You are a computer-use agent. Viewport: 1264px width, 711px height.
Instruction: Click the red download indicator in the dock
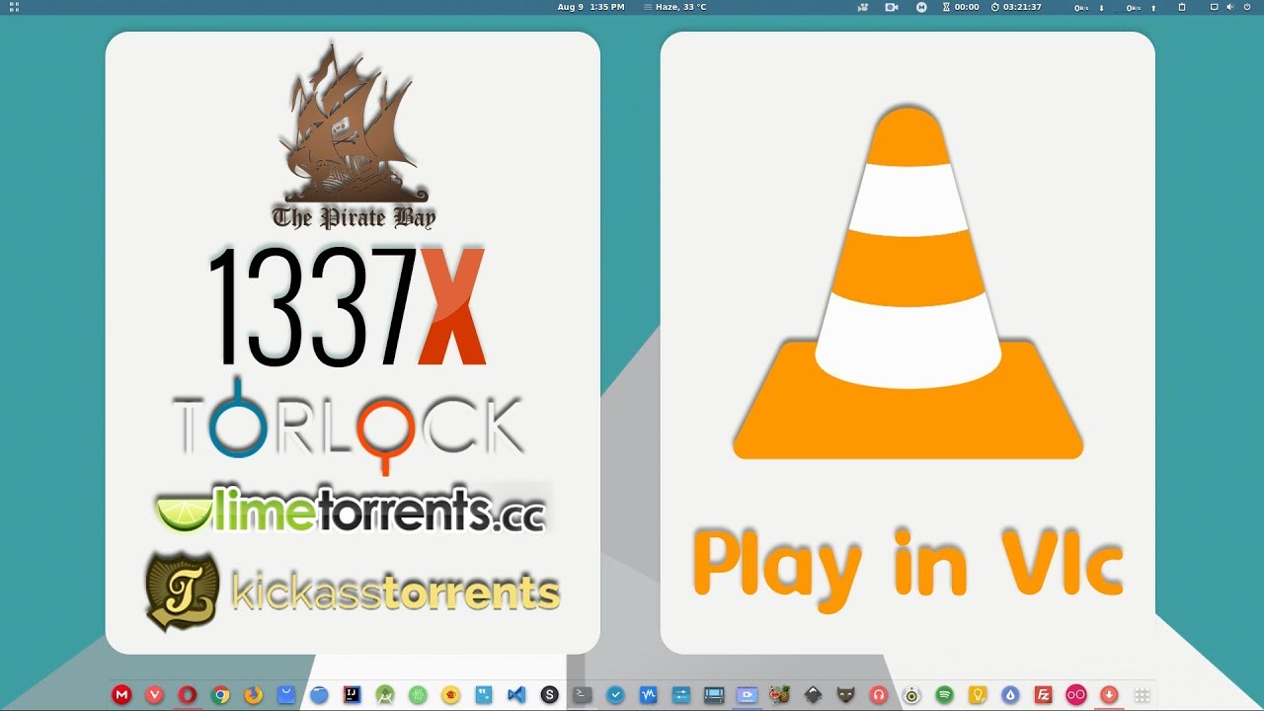click(1110, 694)
